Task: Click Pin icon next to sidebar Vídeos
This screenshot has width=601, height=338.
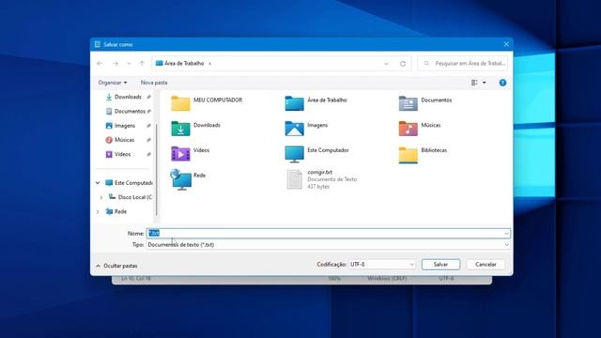Action: coord(148,154)
